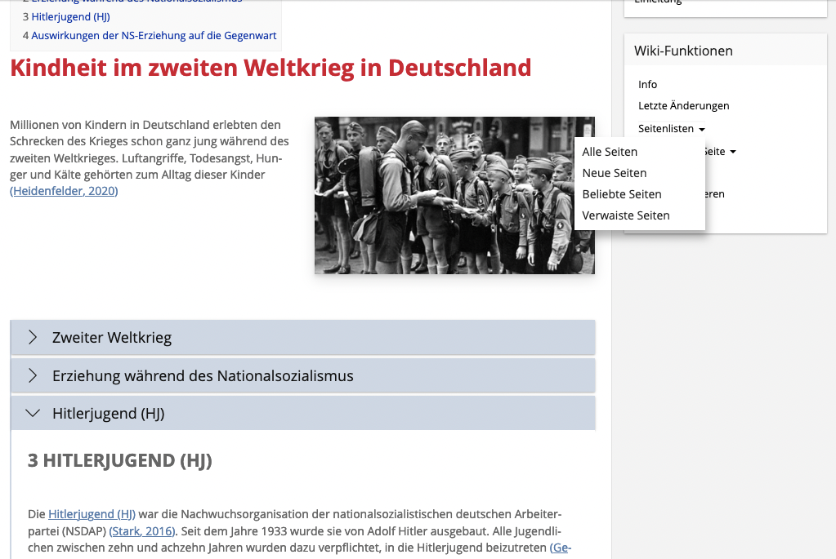This screenshot has width=836, height=559.
Task: Click the chevron beside Erziehung während des Nationalsozialismus
Action: pyautogui.click(x=33, y=375)
